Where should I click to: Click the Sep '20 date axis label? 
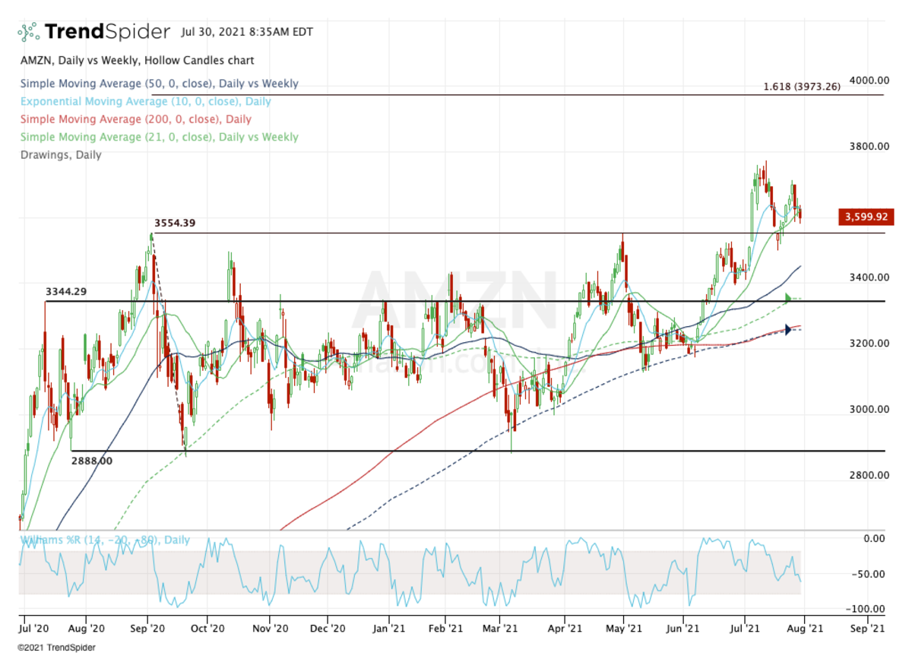point(148,629)
